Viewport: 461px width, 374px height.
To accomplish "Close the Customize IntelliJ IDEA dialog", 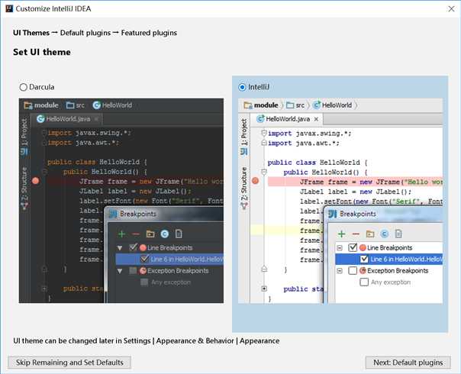I will tap(451, 9).
